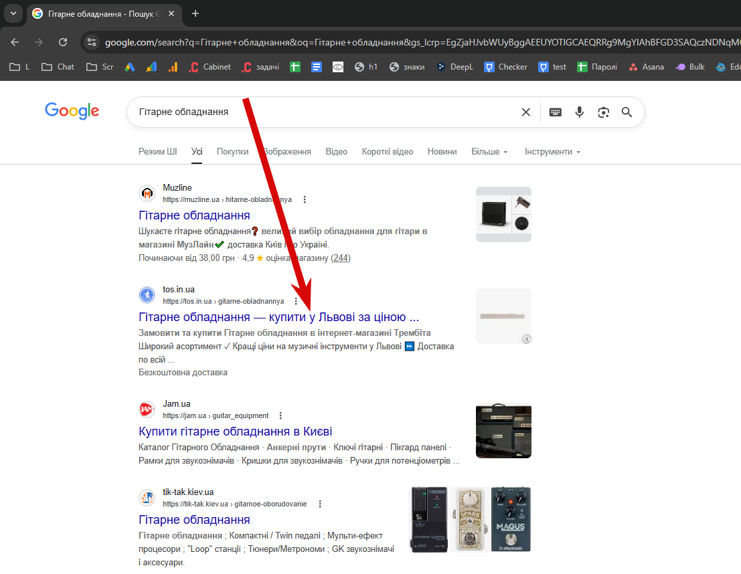Start voice search with microphone
This screenshot has width=741, height=574.
[580, 112]
